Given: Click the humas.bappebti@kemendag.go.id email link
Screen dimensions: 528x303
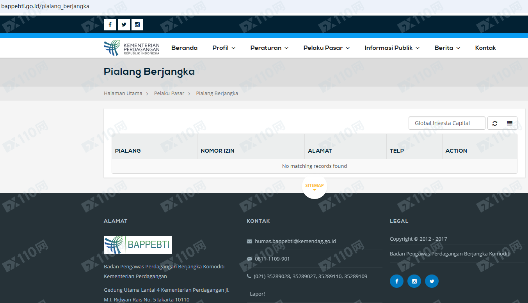Looking at the screenshot, I should (295, 241).
